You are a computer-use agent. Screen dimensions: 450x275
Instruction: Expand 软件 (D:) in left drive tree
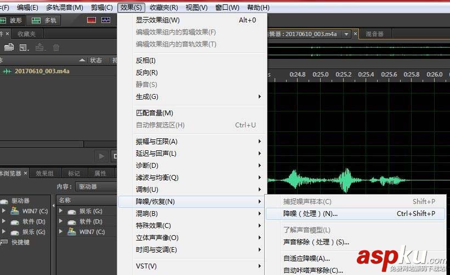[3, 221]
